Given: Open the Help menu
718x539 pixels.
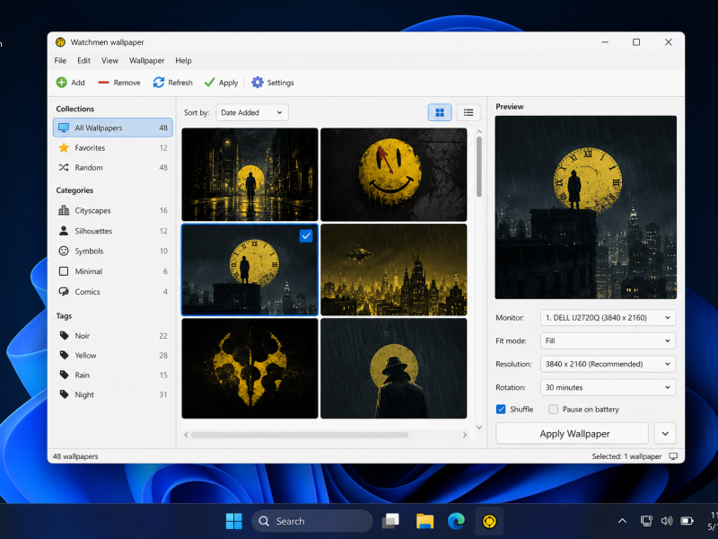Looking at the screenshot, I should [x=183, y=60].
